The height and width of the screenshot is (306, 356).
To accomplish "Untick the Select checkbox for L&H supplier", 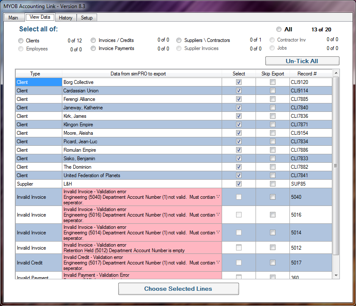I will tap(239, 184).
